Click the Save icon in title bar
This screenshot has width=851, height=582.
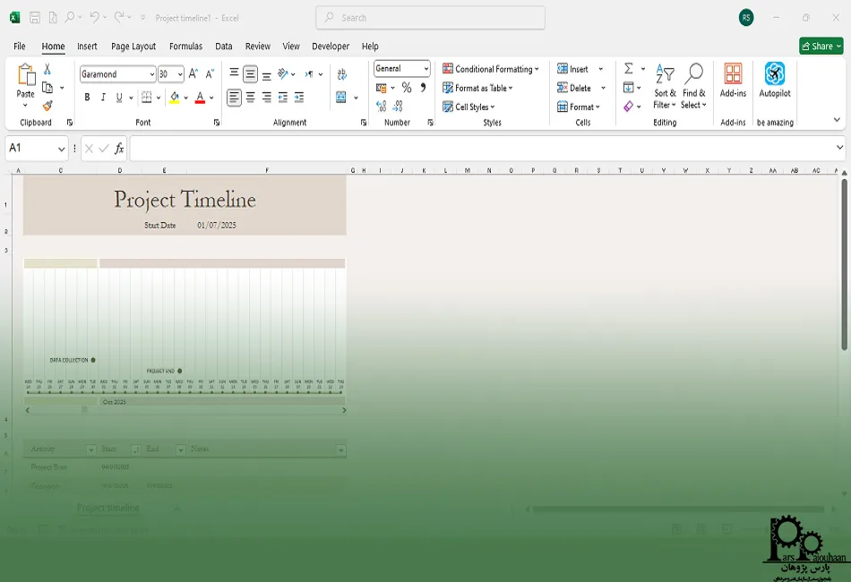click(35, 17)
